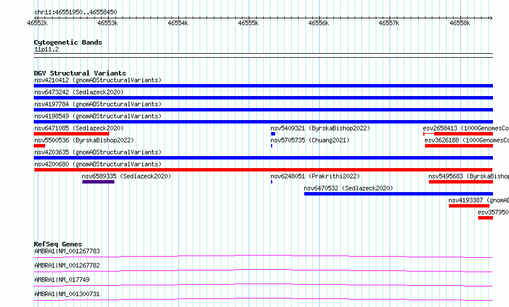Click the red bar under esv357950
The image size is (509, 307).
pos(486,218)
